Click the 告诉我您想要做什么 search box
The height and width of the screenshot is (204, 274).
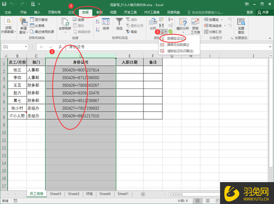205,12
